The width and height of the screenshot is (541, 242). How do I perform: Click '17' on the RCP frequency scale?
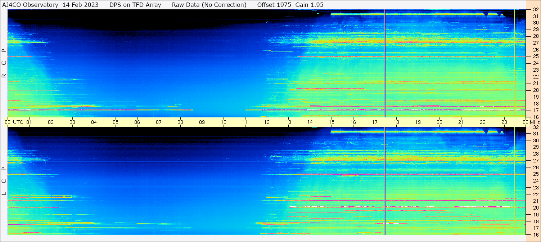coord(535,110)
